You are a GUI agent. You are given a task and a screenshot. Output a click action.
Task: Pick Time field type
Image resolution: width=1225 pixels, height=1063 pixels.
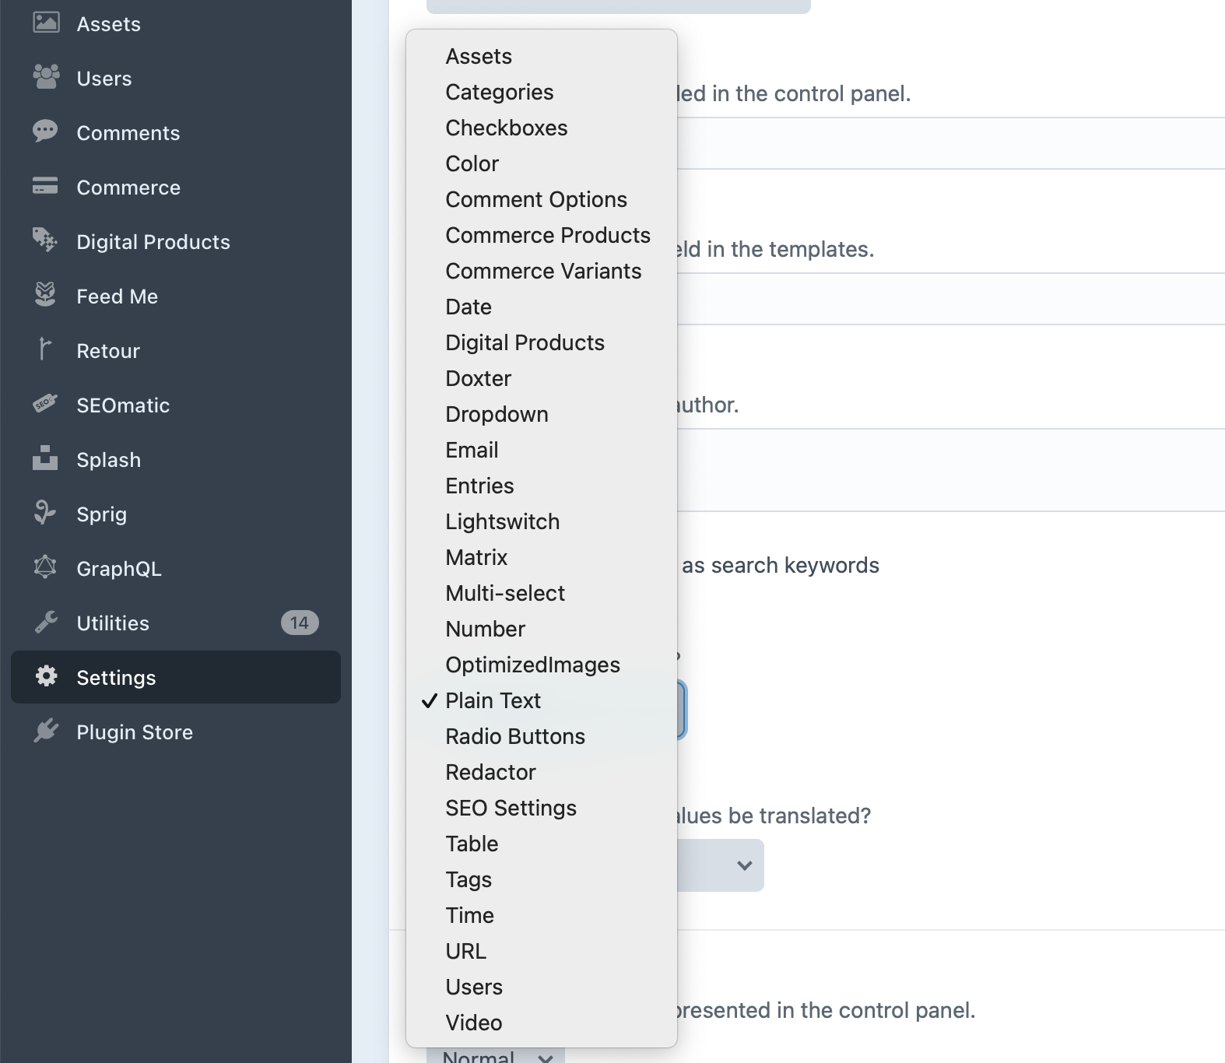coord(542,915)
